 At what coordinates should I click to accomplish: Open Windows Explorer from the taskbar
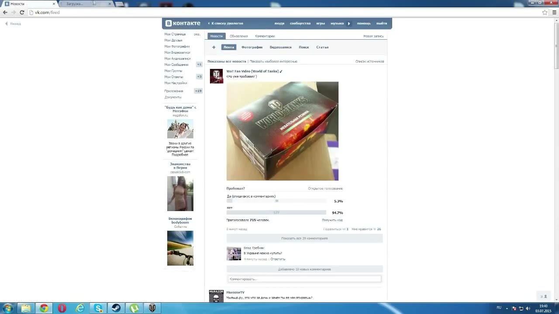(26, 308)
